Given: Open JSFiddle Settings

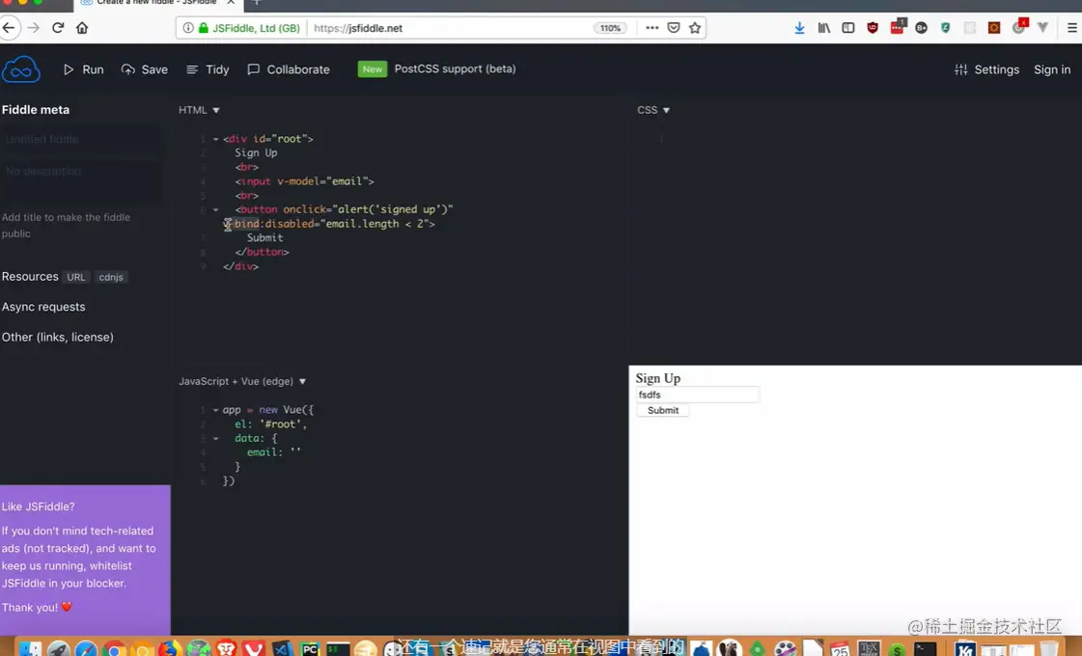Looking at the screenshot, I should pos(986,69).
